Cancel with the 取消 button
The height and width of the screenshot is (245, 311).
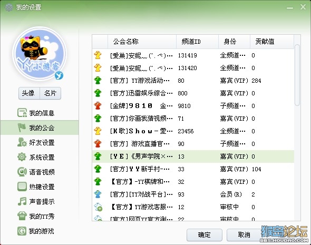pyautogui.click(x=244, y=235)
